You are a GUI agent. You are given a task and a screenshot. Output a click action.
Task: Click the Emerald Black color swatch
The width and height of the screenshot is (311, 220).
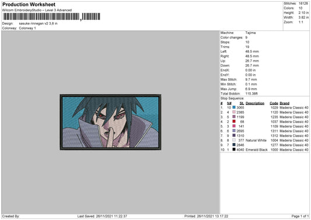point(234,149)
